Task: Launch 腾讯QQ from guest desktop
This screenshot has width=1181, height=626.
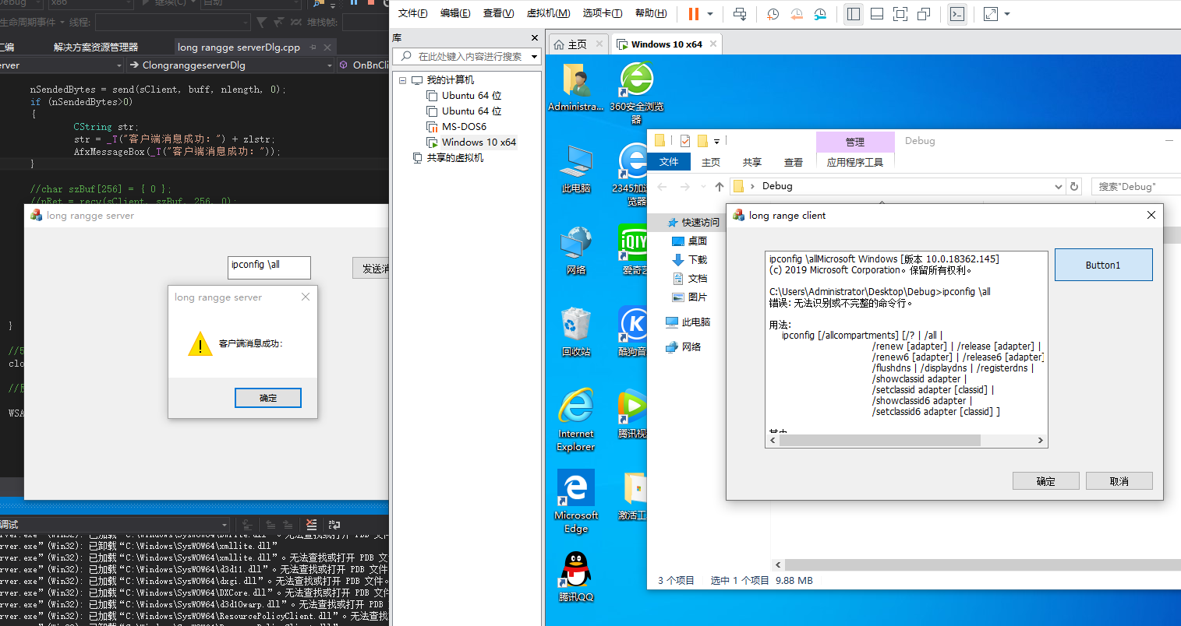Action: (x=576, y=577)
